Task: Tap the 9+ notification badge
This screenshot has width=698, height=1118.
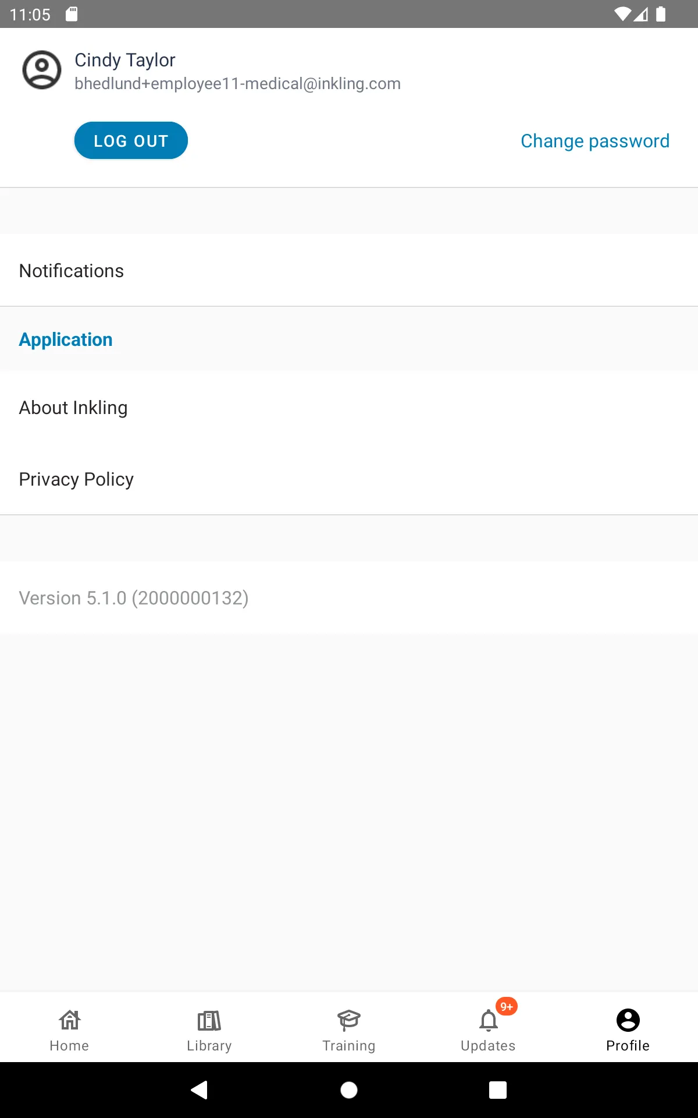Action: [507, 1006]
